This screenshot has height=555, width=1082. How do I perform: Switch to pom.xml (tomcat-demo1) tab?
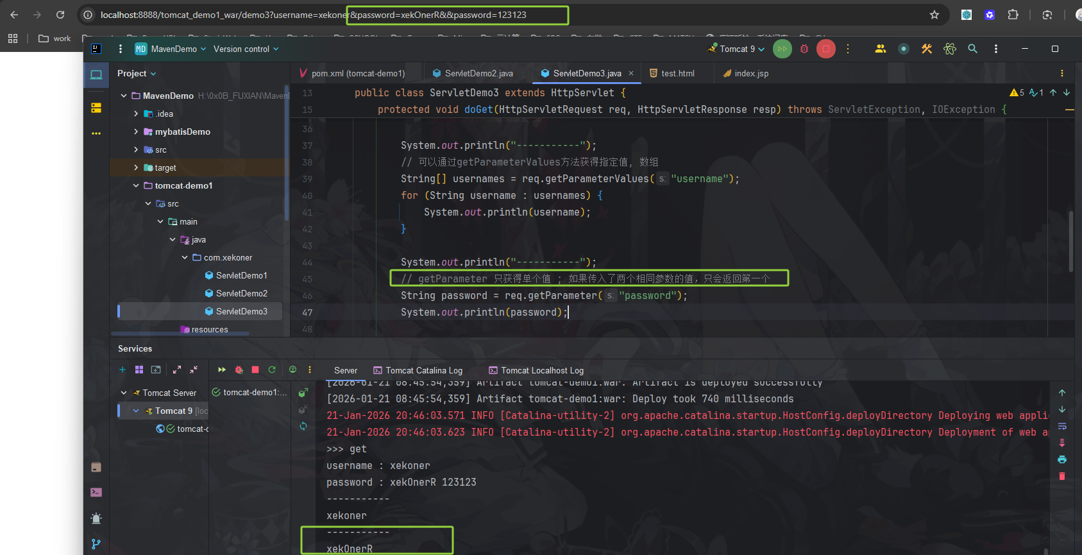click(352, 73)
